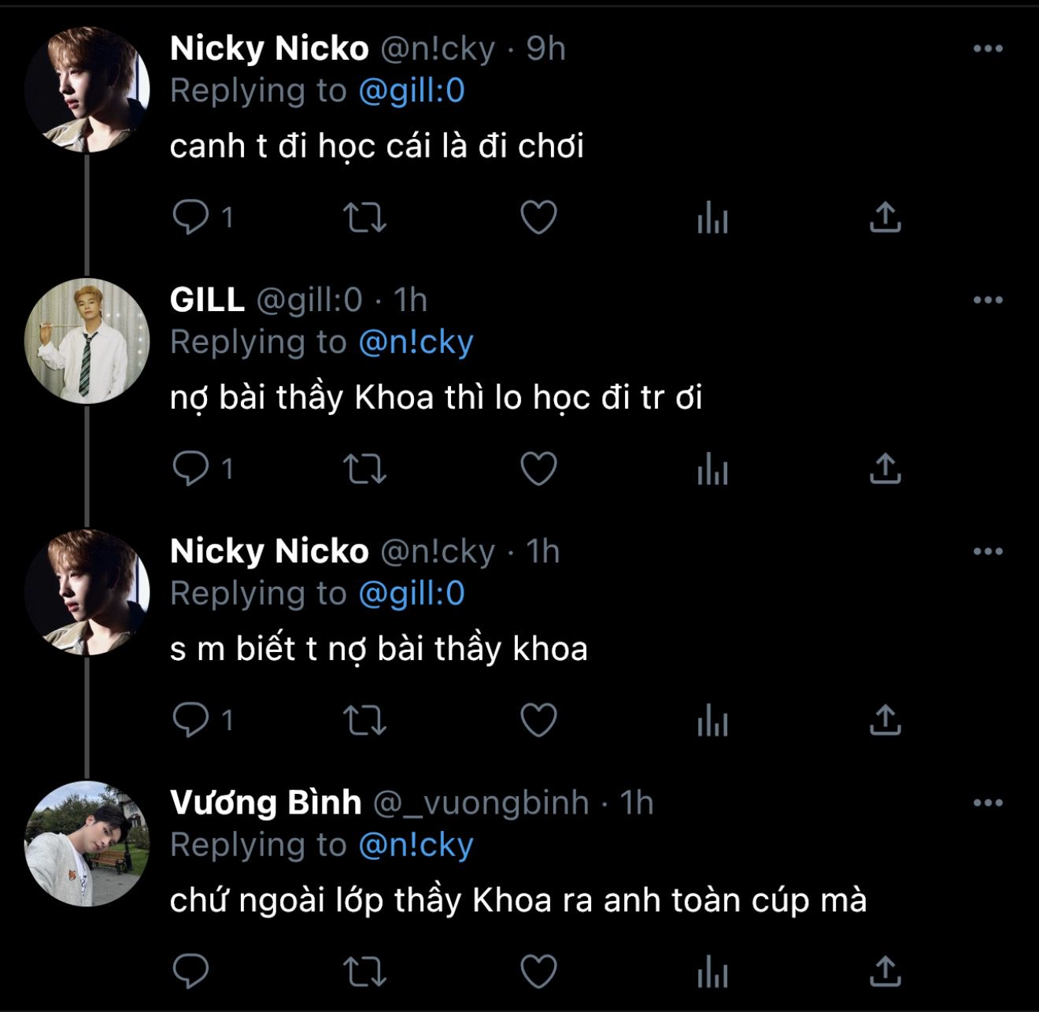Reply to Nicky Nicko's first tweet

[190, 217]
